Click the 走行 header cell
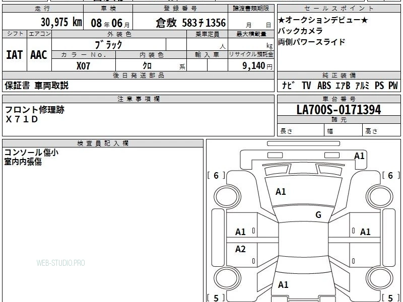This screenshot has width=403, height=302. tap(43, 9)
